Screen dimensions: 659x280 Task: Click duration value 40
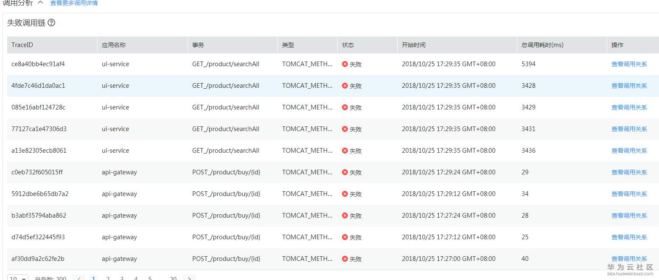pos(525,259)
